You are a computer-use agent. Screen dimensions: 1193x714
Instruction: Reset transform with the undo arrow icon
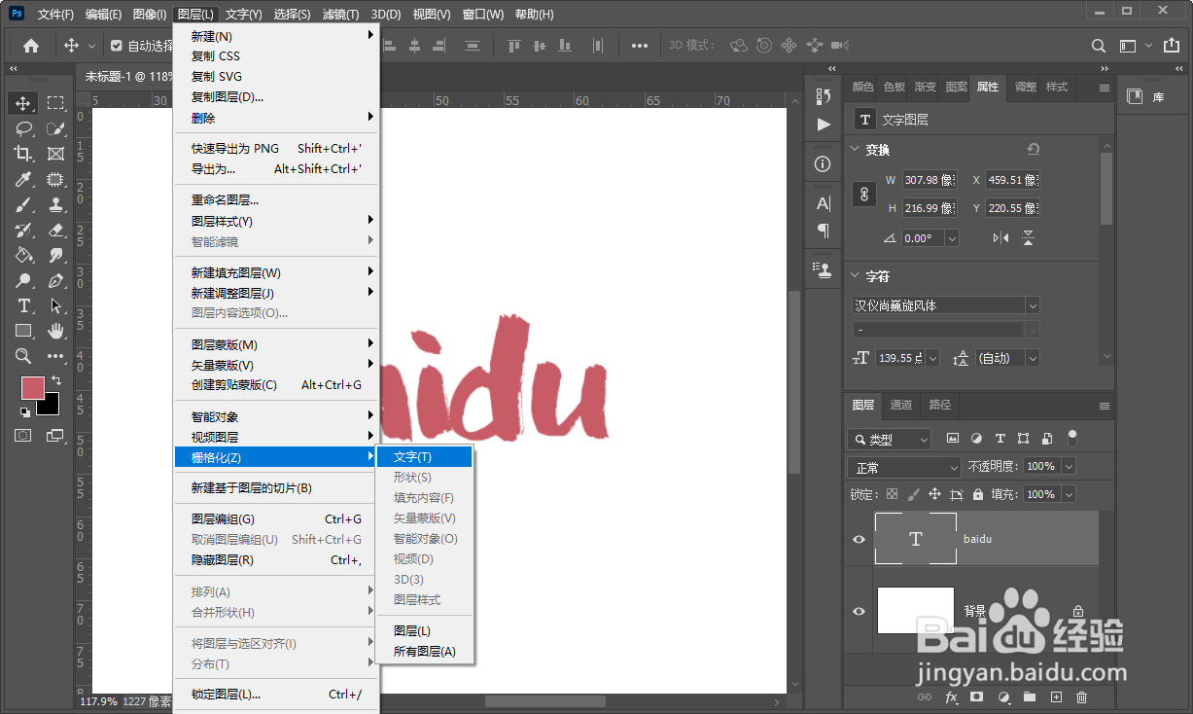point(1033,149)
